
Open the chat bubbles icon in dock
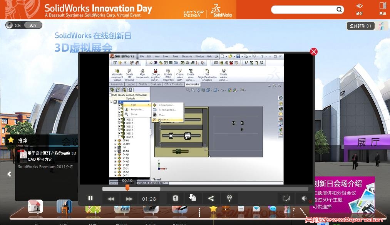(271, 208)
